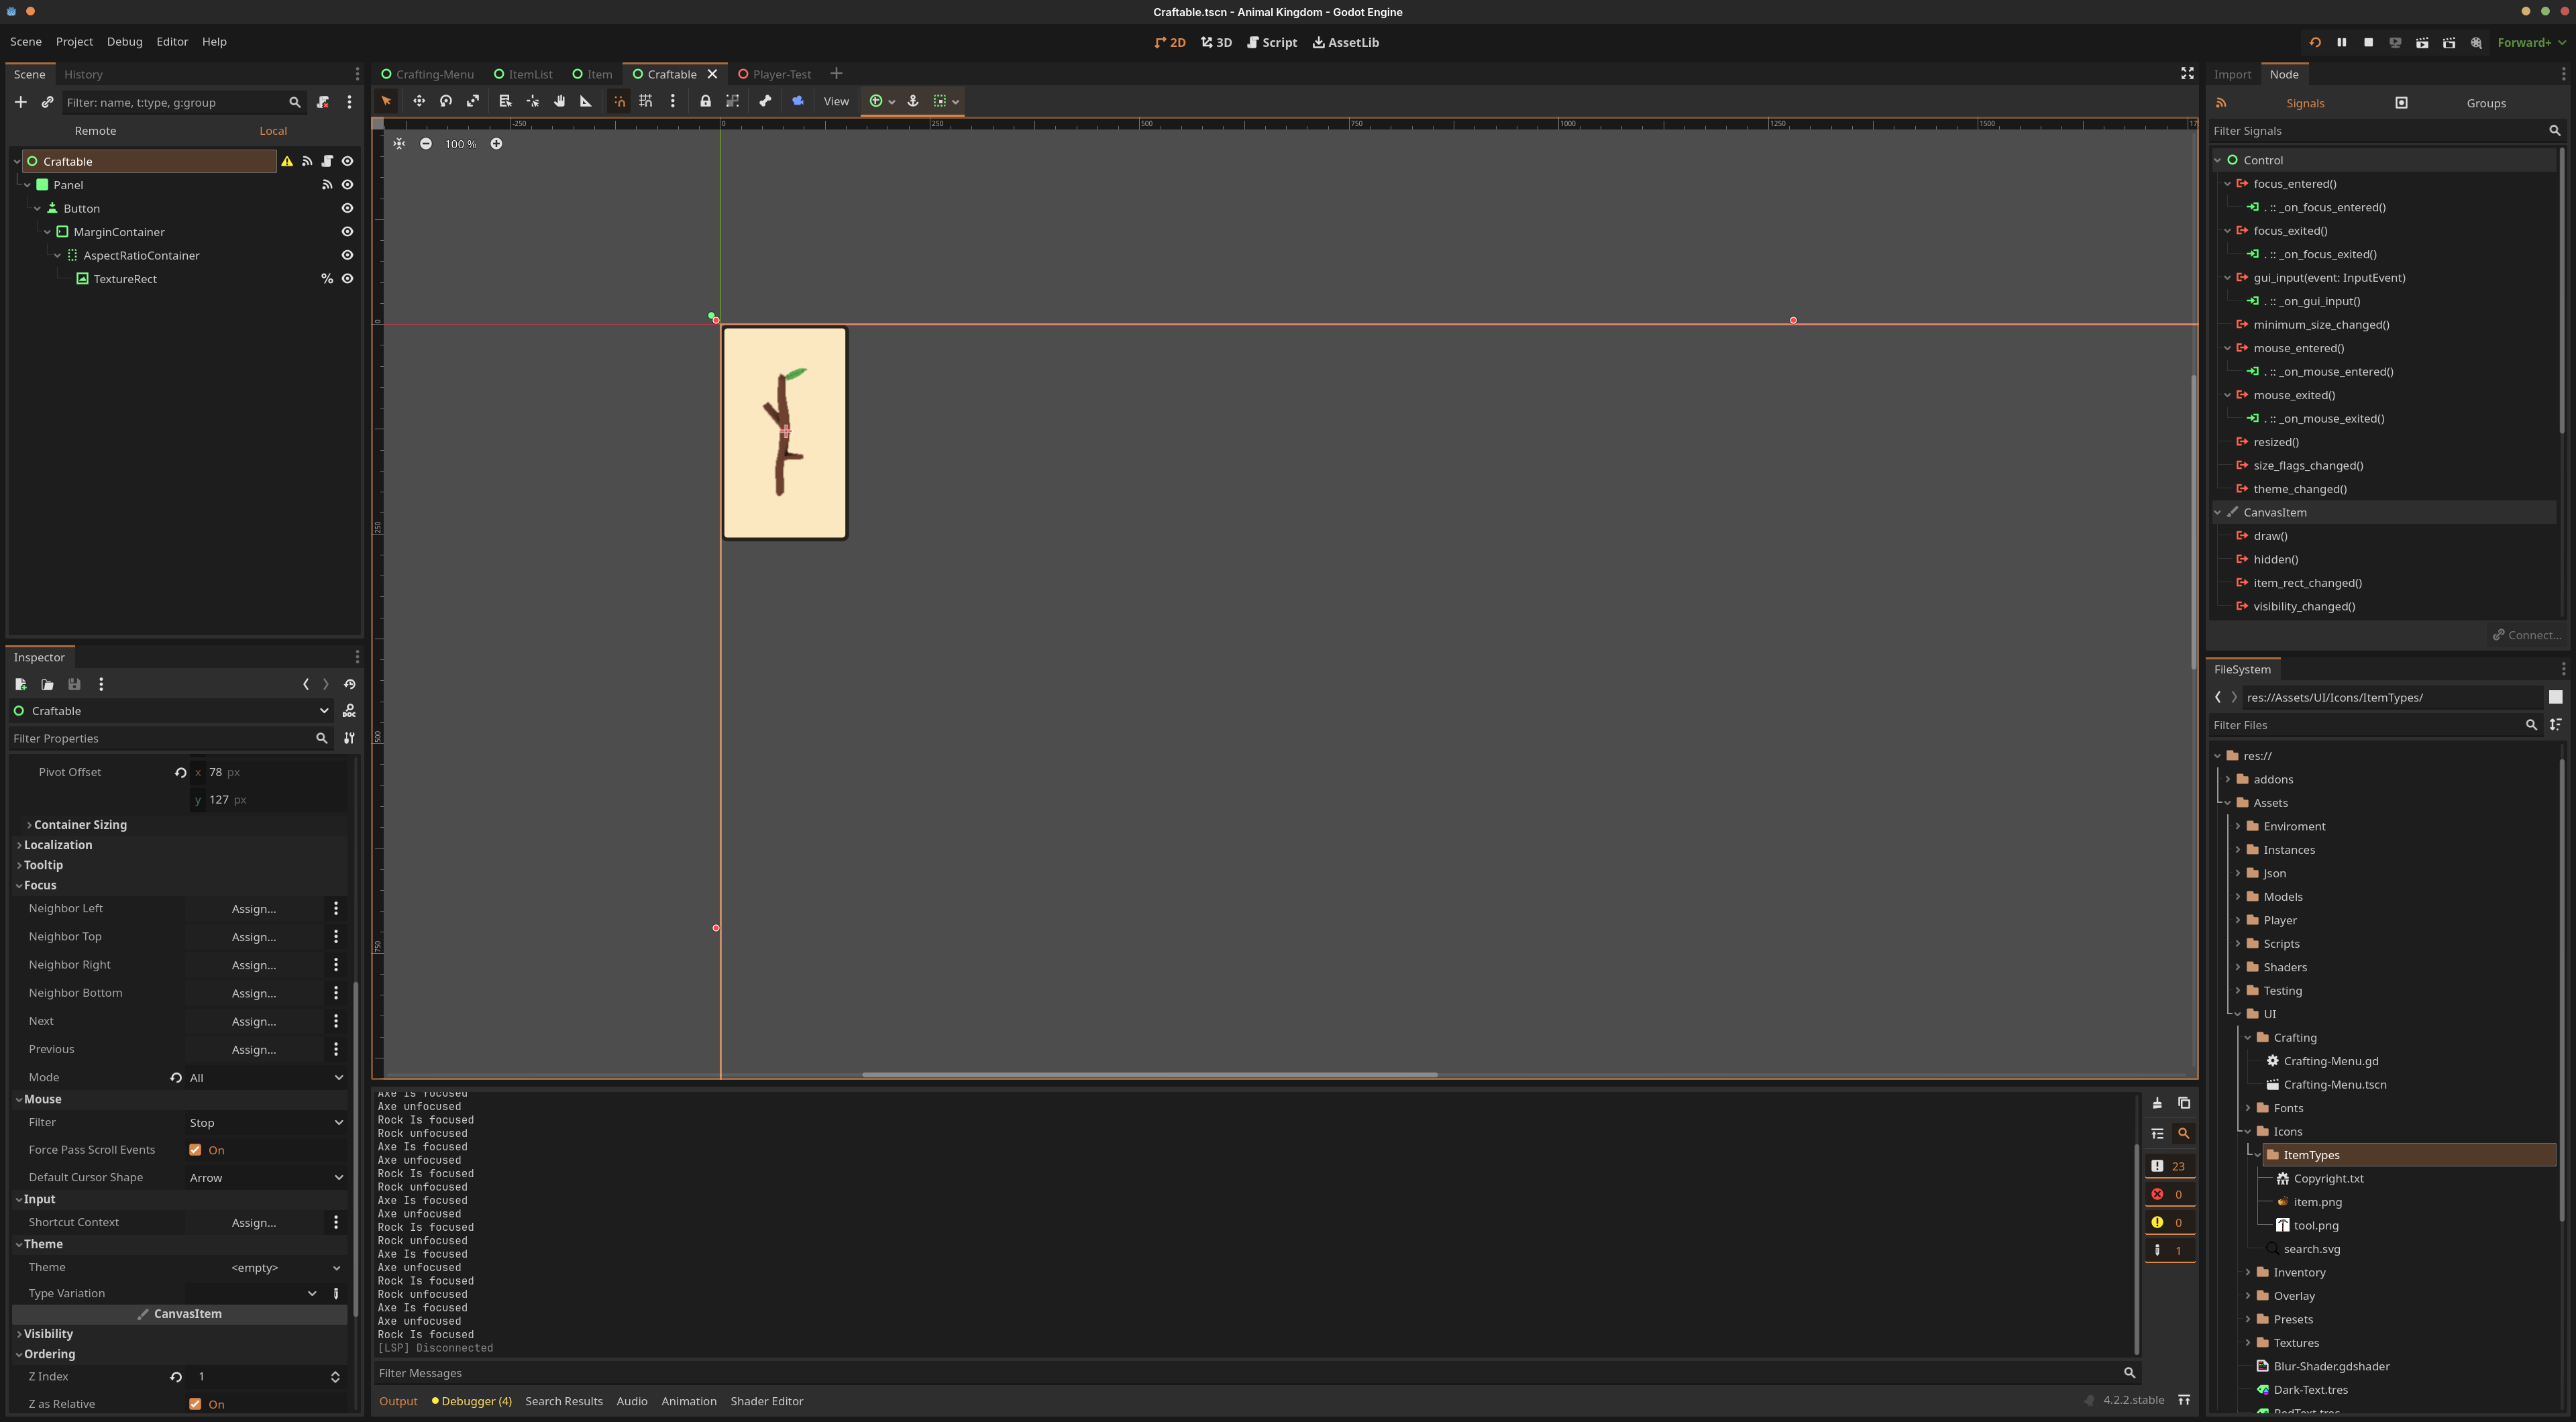Image resolution: width=2576 pixels, height=1422 pixels.
Task: Clear the output log with the broom icon
Action: click(2157, 1103)
